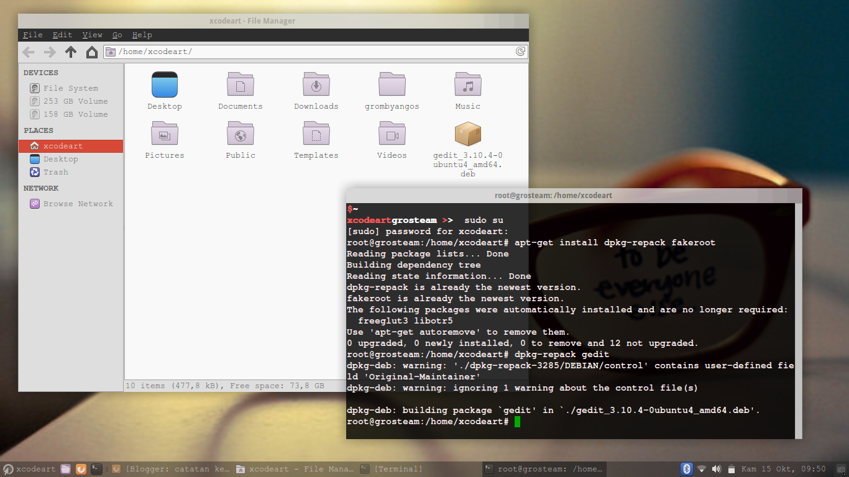
Task: Go back using the toolbar back arrow
Action: [29, 52]
